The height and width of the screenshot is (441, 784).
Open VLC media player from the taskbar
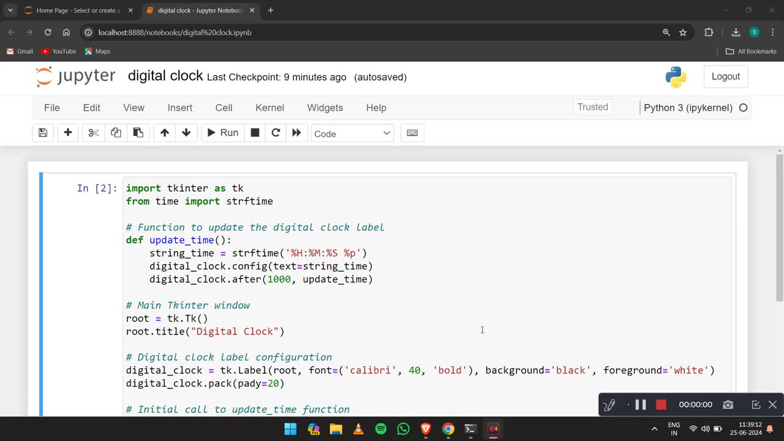[358, 429]
